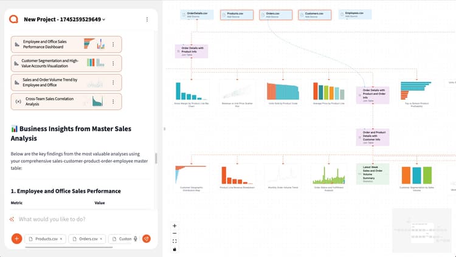The width and height of the screenshot is (456, 257).
Task: Open the Top vs Bottom Product Profitability chart
Action: coord(416,94)
